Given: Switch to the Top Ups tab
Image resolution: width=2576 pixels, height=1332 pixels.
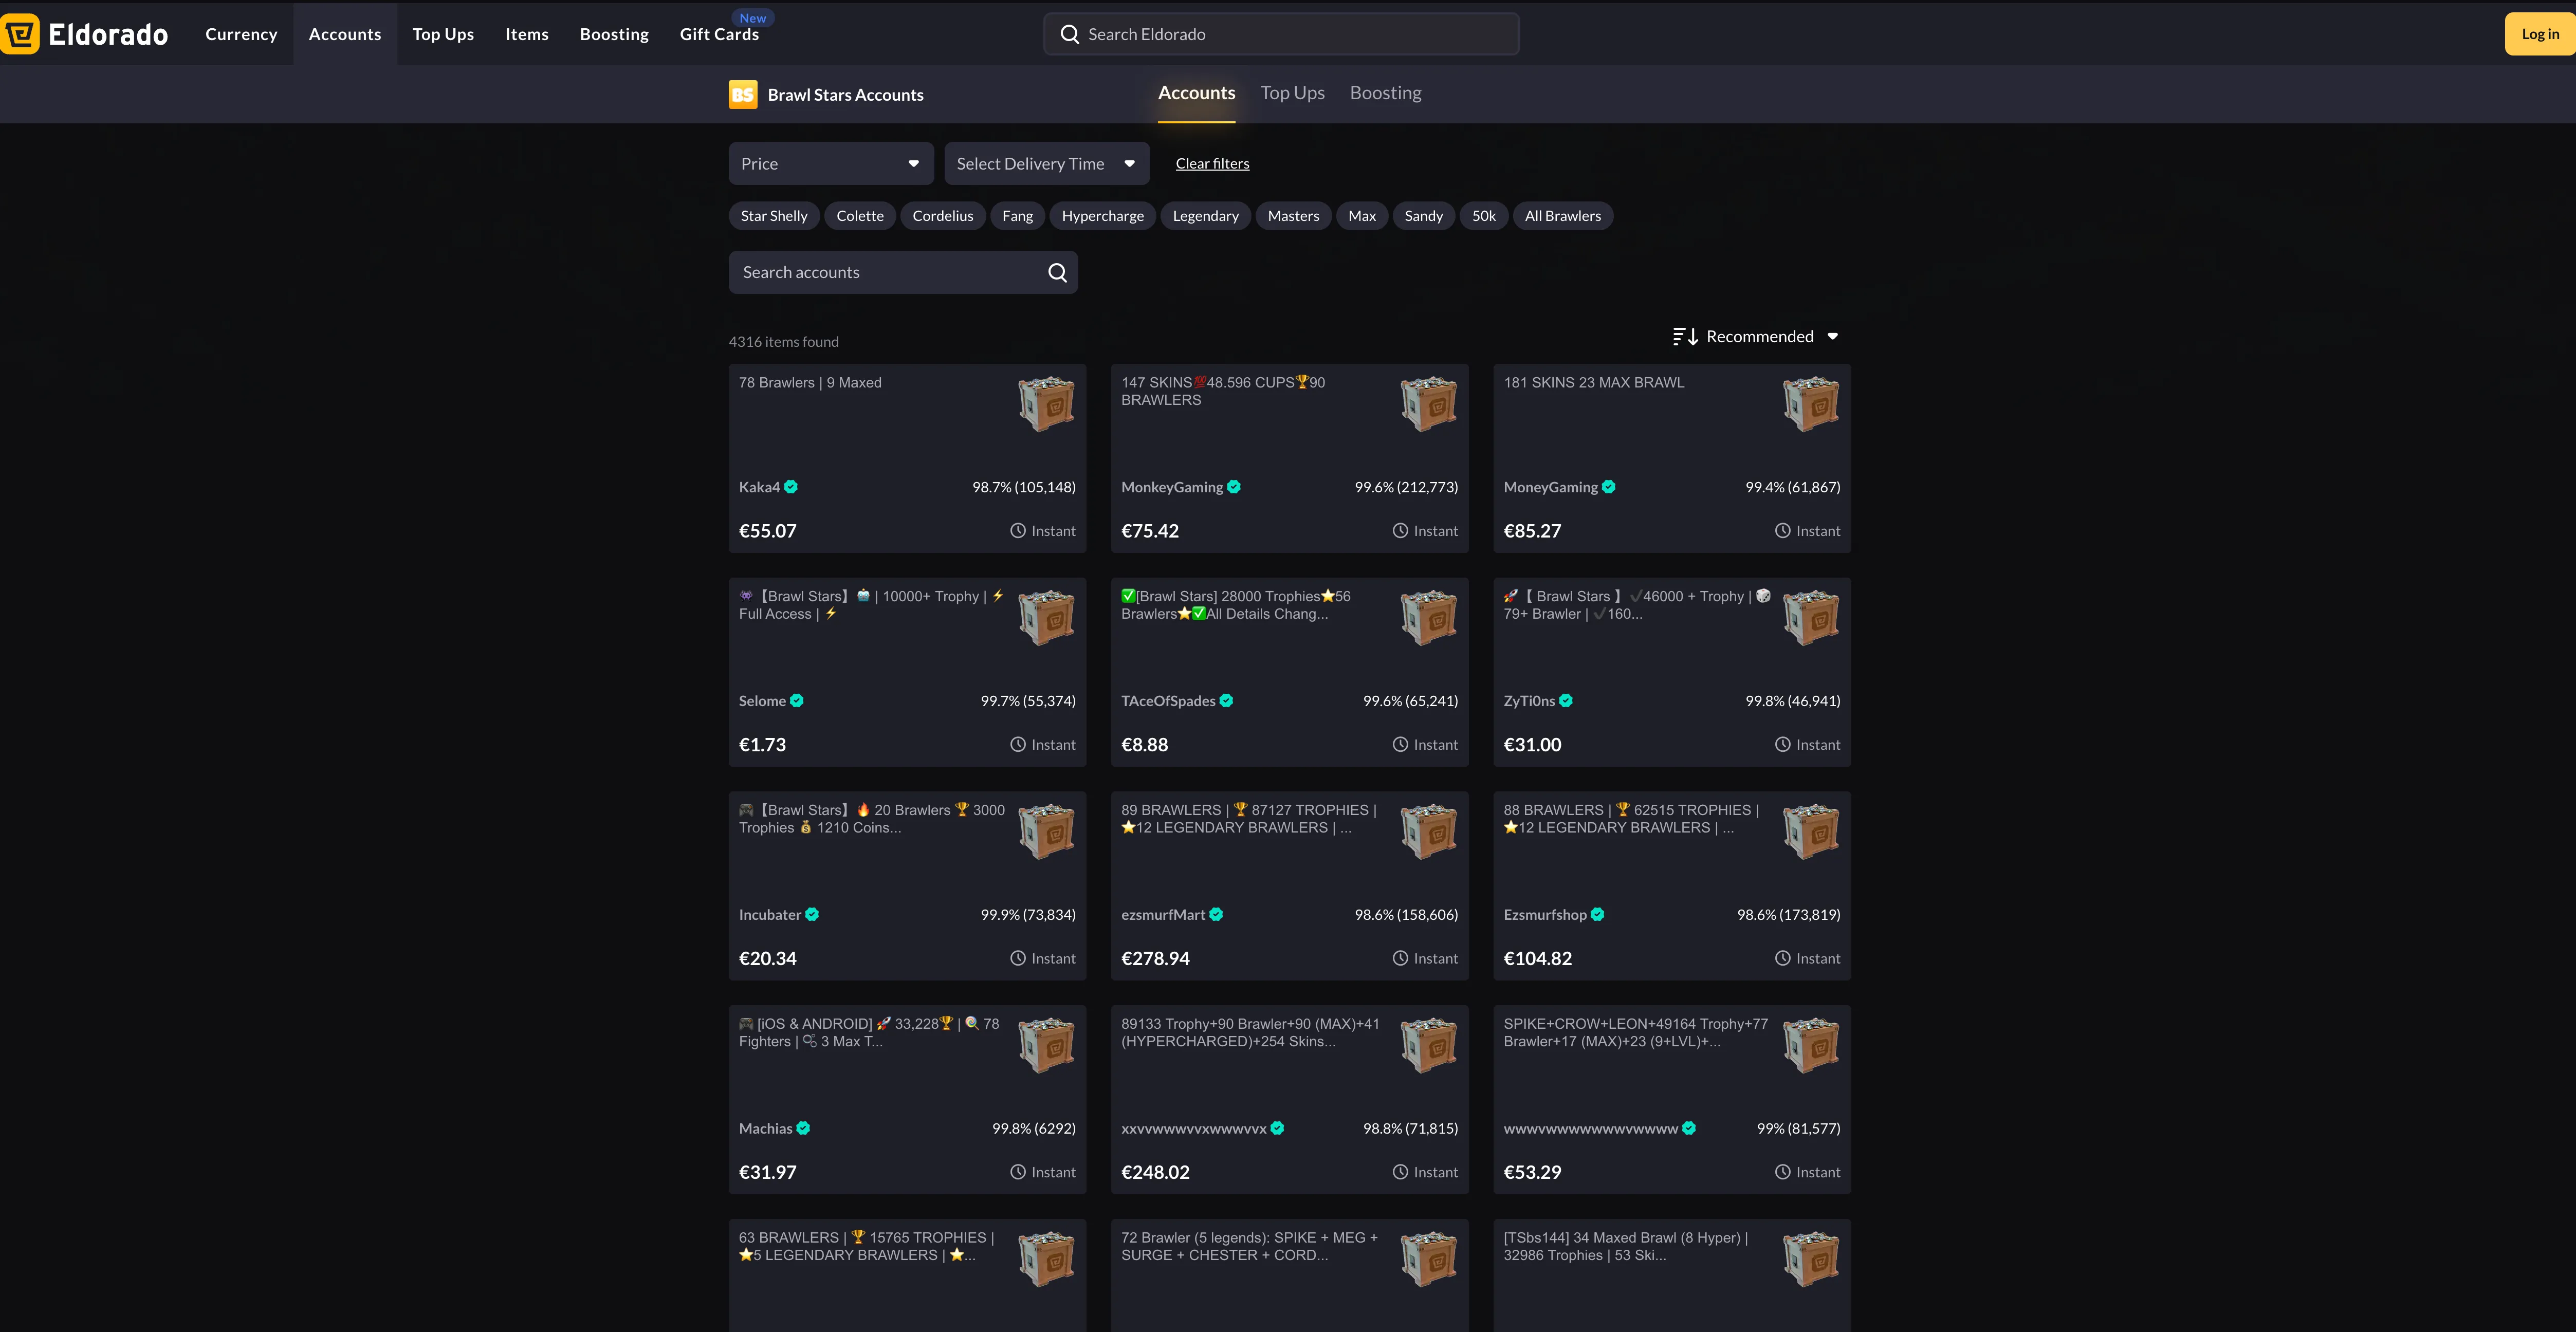Looking at the screenshot, I should (1292, 93).
